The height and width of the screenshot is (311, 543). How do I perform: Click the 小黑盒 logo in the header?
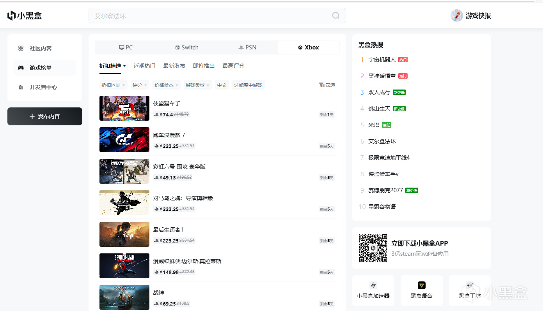(x=24, y=16)
